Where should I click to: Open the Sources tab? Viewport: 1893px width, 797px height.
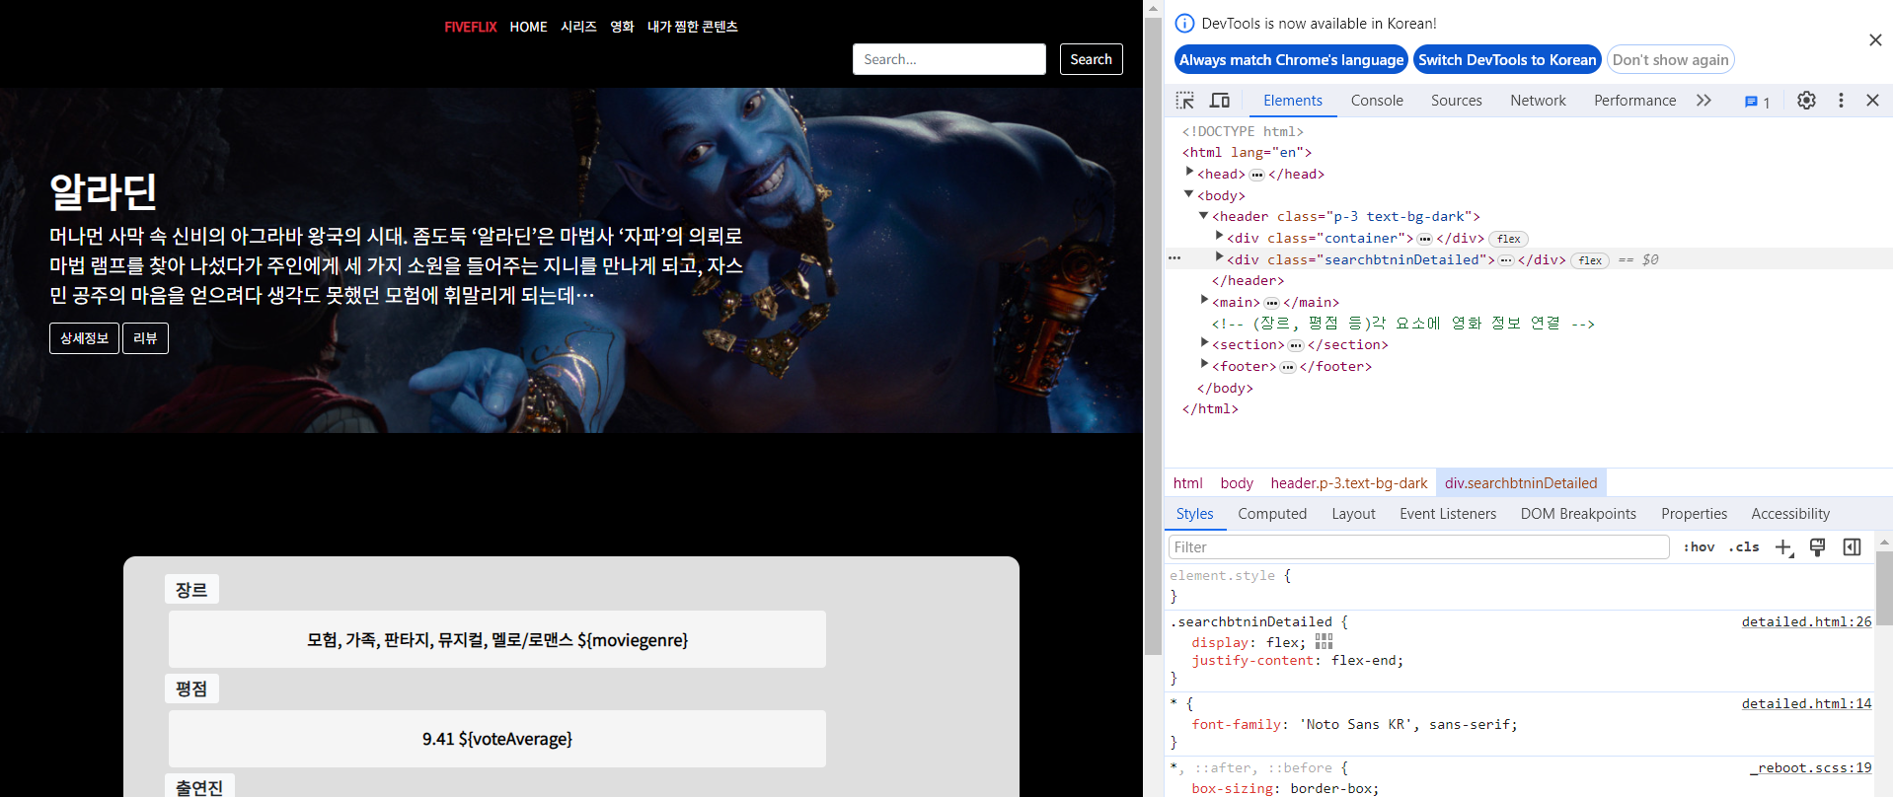tap(1456, 101)
